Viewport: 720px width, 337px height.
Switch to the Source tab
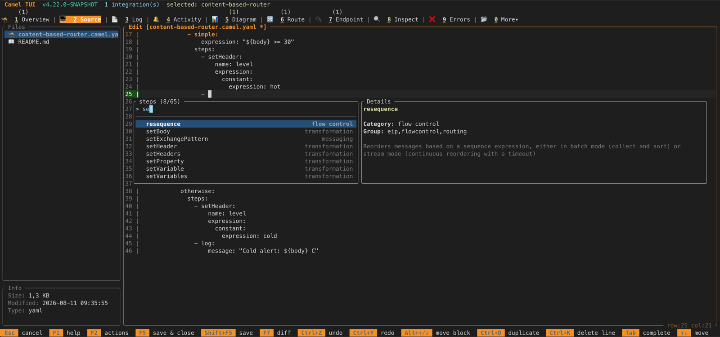[x=87, y=19]
